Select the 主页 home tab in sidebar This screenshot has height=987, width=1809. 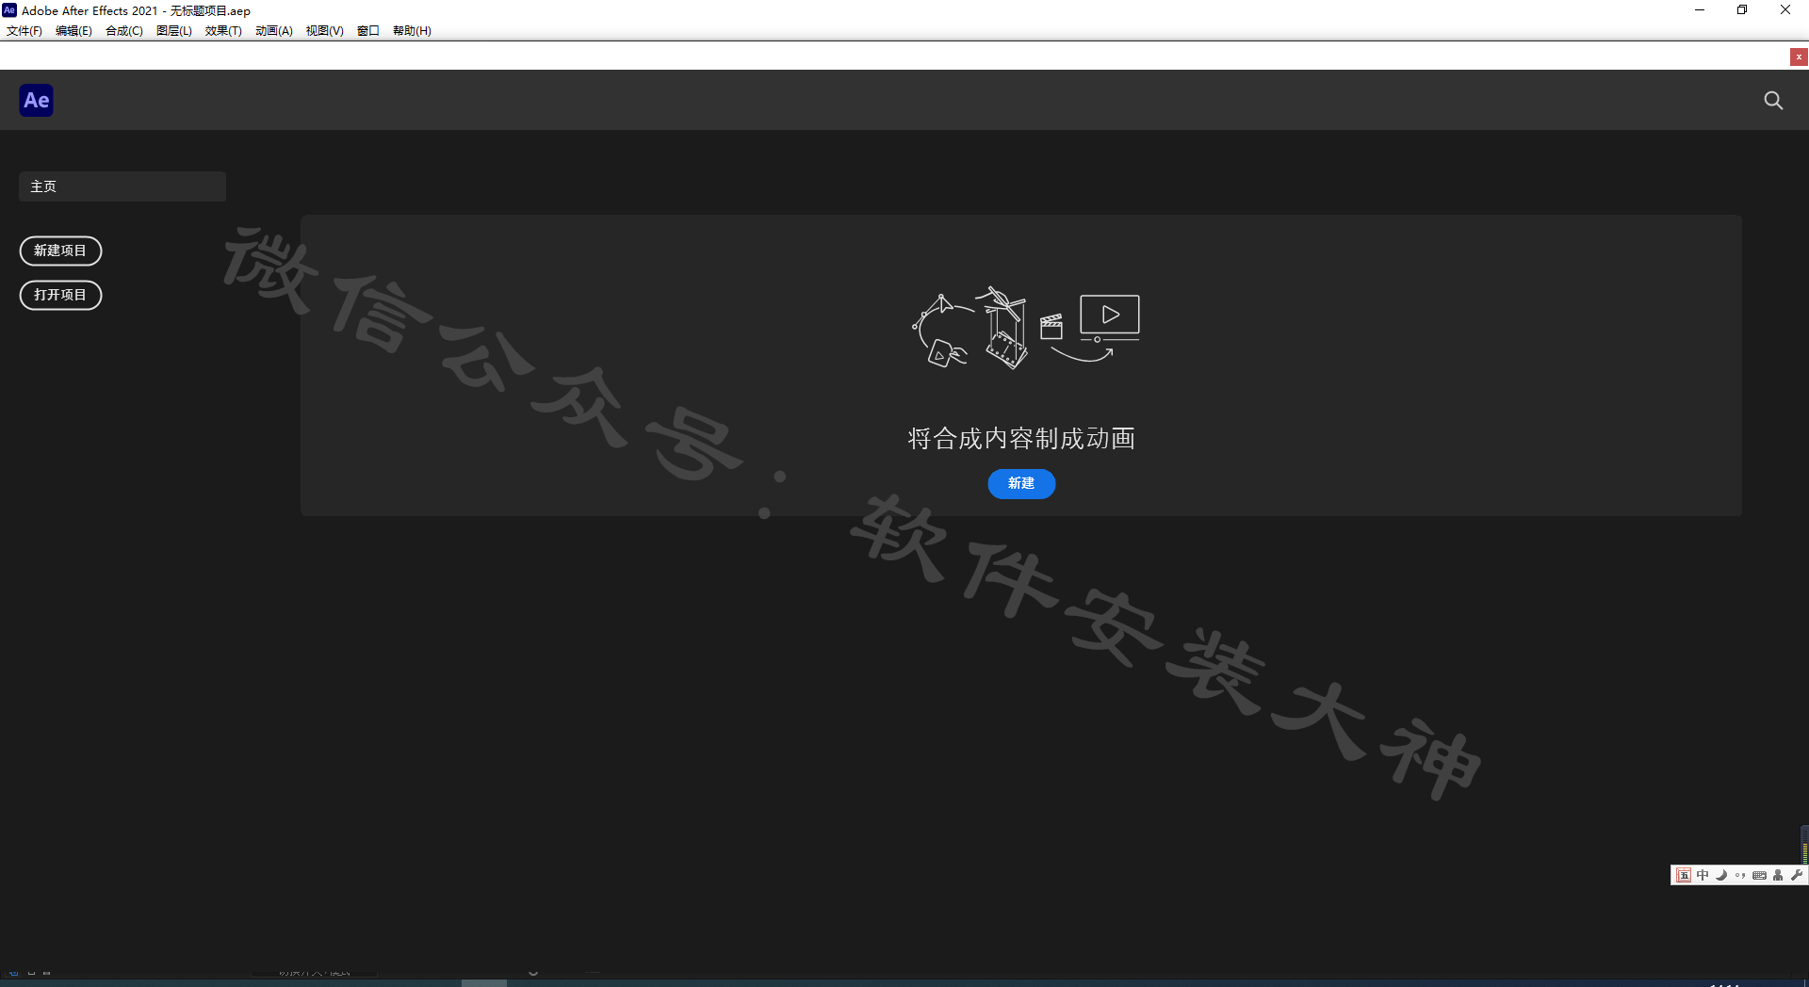pos(122,186)
